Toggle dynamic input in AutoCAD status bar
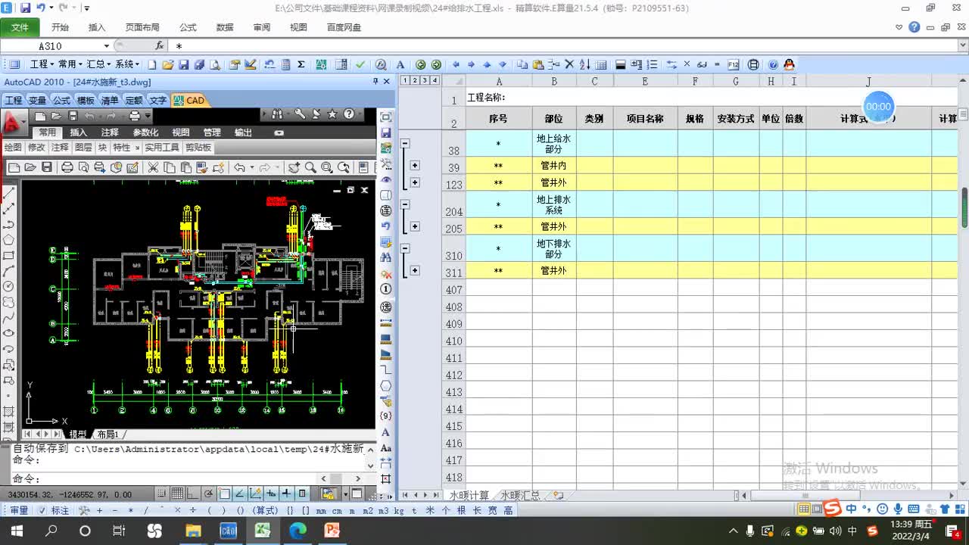 pyautogui.click(x=271, y=494)
